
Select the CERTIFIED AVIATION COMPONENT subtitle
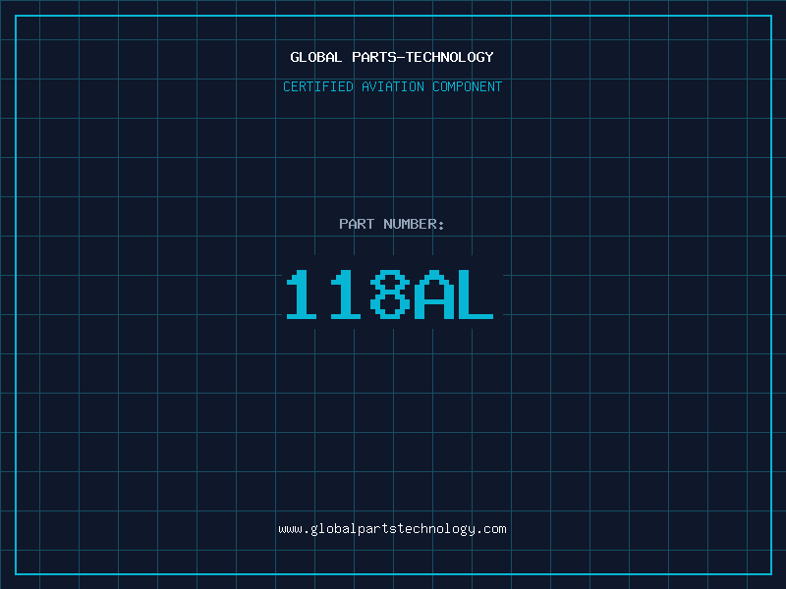coord(392,86)
